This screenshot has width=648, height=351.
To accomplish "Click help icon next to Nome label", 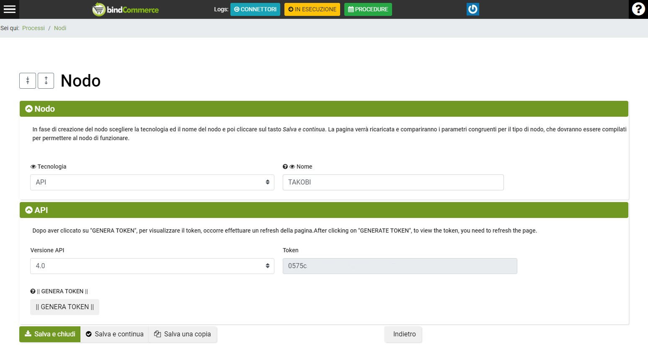I will 285,167.
